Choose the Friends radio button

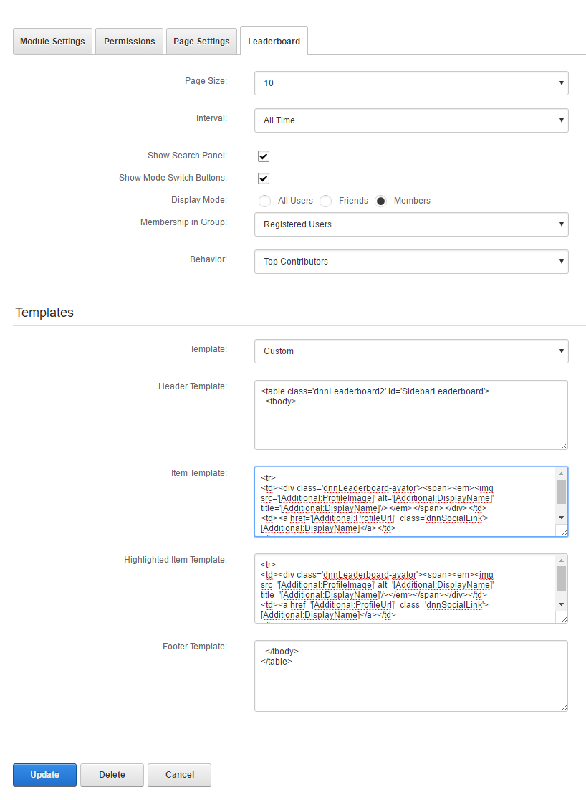(x=326, y=201)
